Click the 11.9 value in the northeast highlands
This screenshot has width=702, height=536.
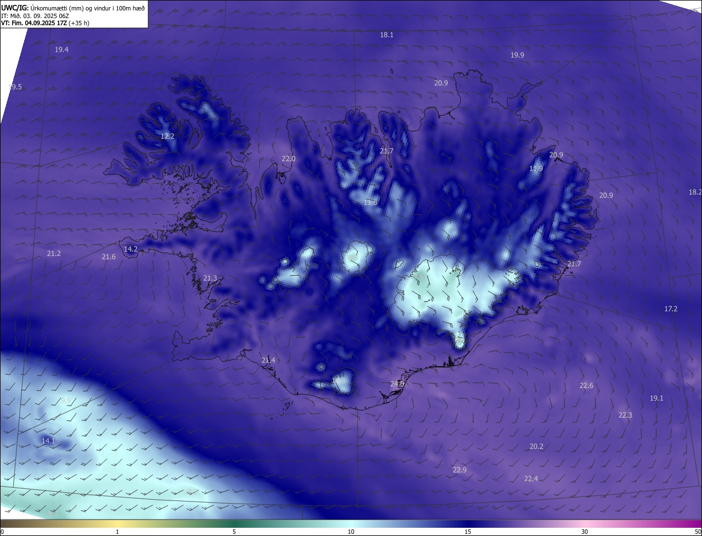coord(536,169)
